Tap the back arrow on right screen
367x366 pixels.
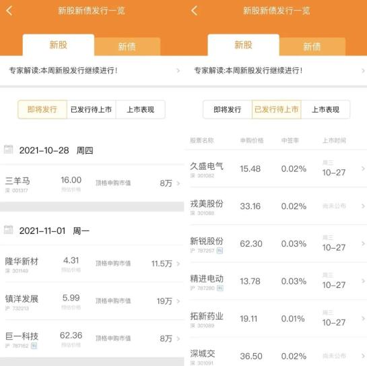pos(194,11)
